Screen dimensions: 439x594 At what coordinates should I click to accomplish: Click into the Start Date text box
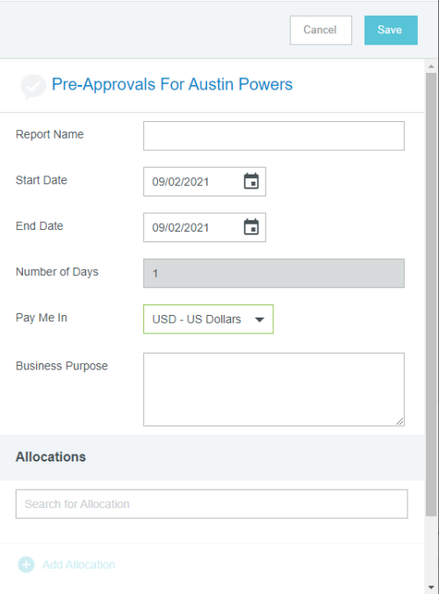pos(192,182)
